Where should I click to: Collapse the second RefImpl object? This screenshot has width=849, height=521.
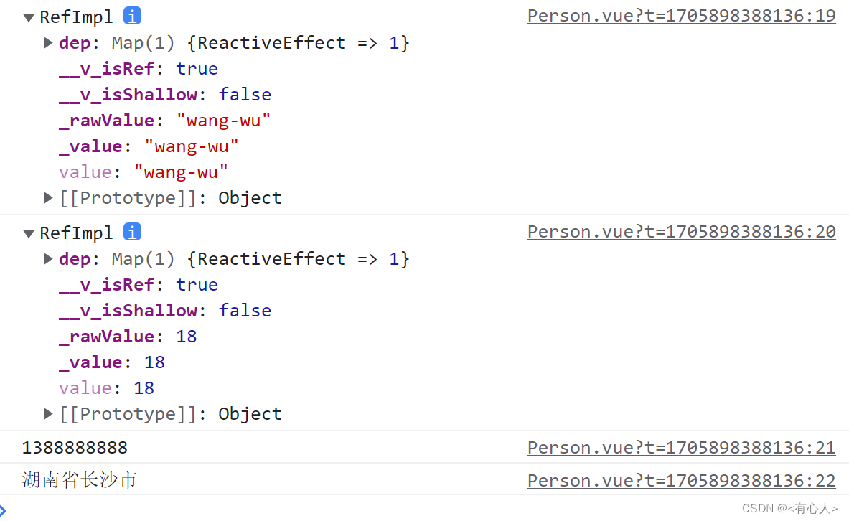point(28,232)
